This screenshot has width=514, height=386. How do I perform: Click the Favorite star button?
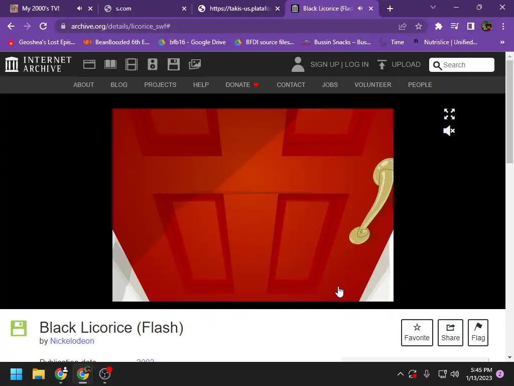click(x=417, y=333)
